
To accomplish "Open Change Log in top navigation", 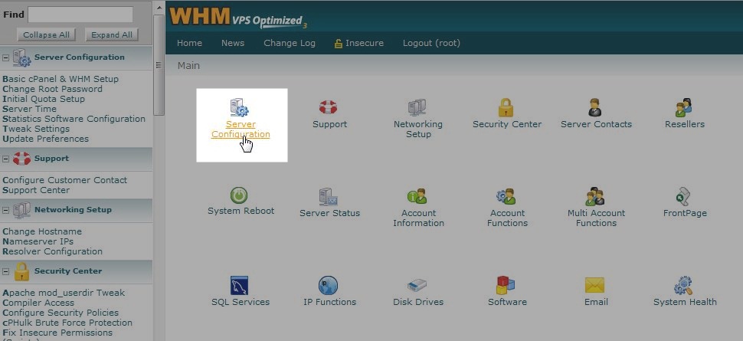I will click(x=290, y=43).
